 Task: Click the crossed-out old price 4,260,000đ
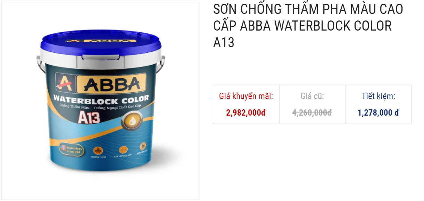coord(312,113)
